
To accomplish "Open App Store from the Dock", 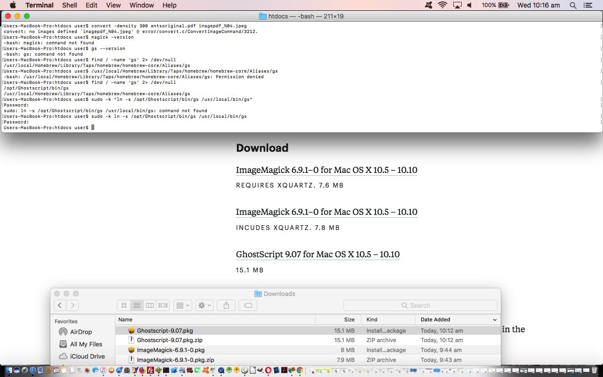I will pos(119,370).
